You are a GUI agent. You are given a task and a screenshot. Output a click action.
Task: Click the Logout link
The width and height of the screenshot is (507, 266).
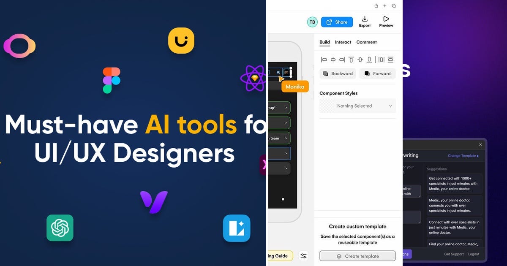point(473,254)
